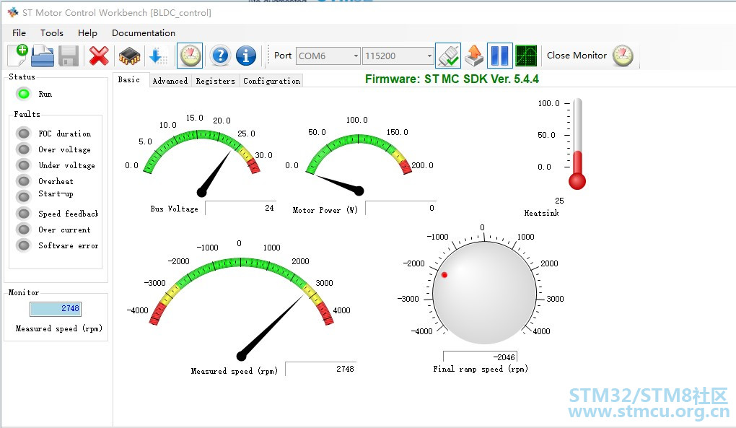Click the ST Motor Control Workbench app icon

pyautogui.click(x=13, y=13)
